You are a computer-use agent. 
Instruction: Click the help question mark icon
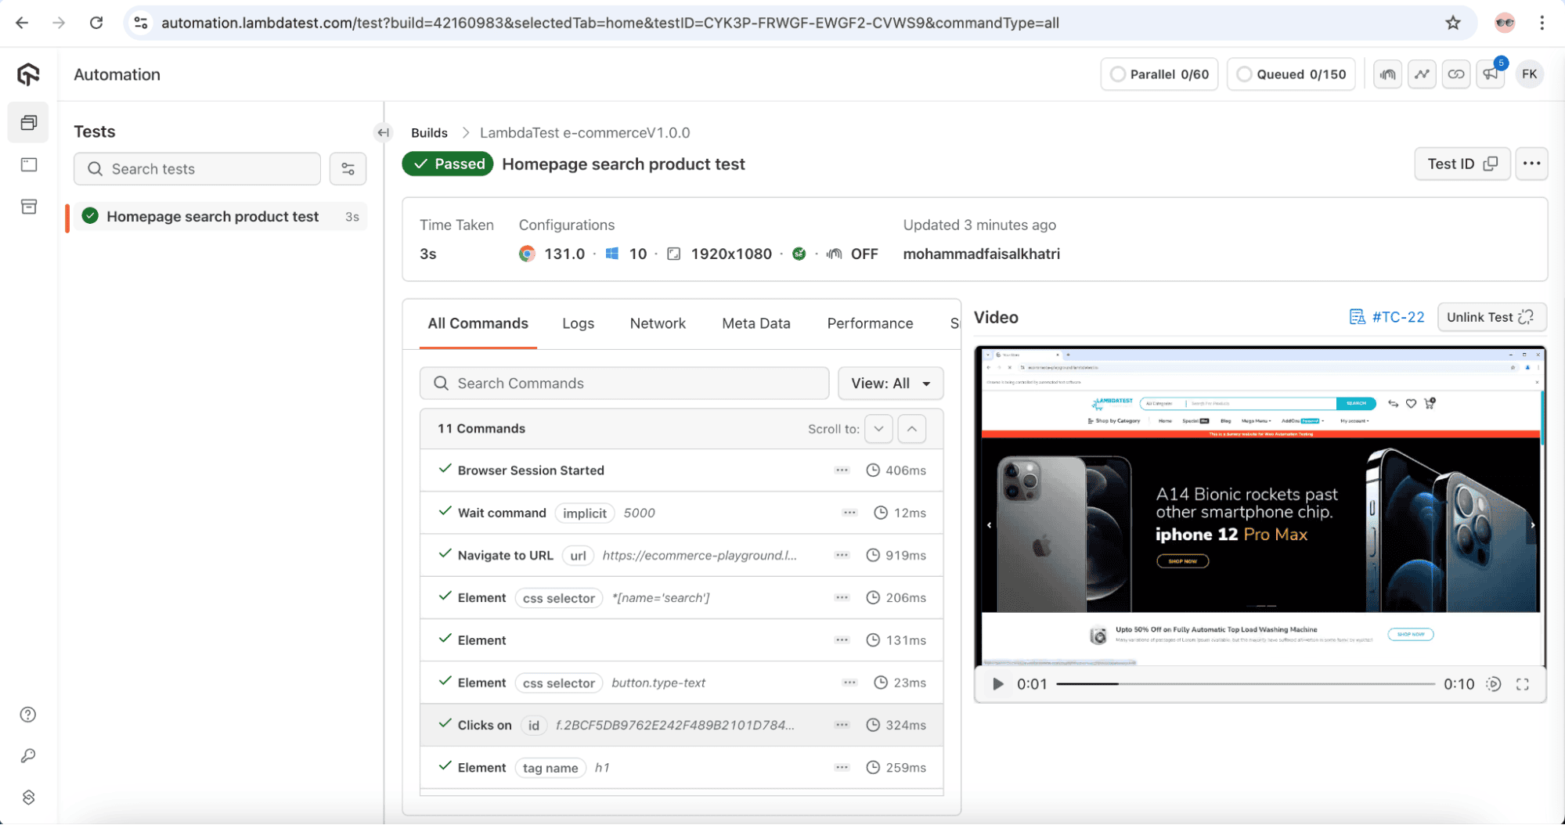28,715
